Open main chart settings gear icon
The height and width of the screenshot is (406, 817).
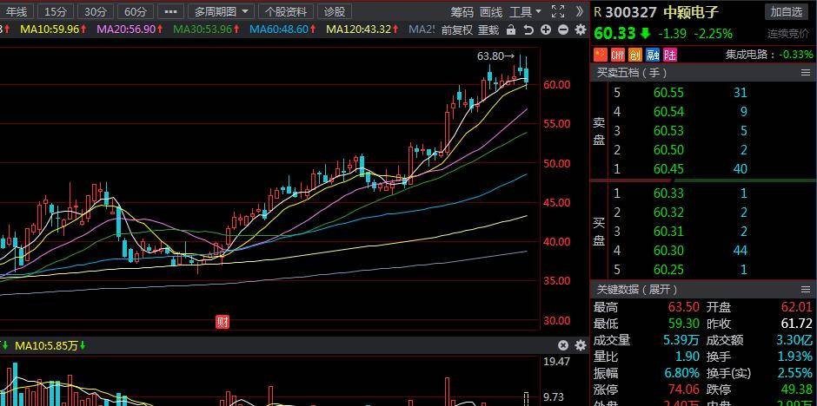pyautogui.click(x=580, y=29)
